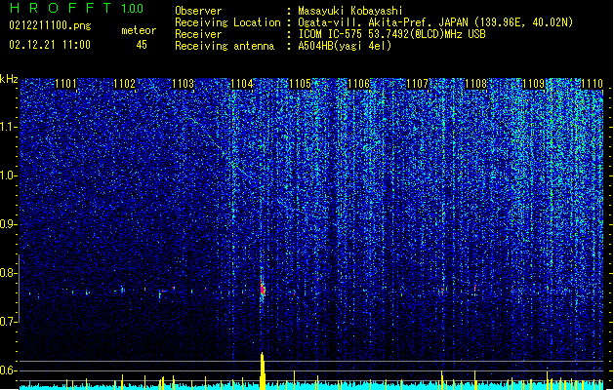The height and width of the screenshot is (390, 614).
Task: Click the 1105 time marker
Action: [300, 84]
